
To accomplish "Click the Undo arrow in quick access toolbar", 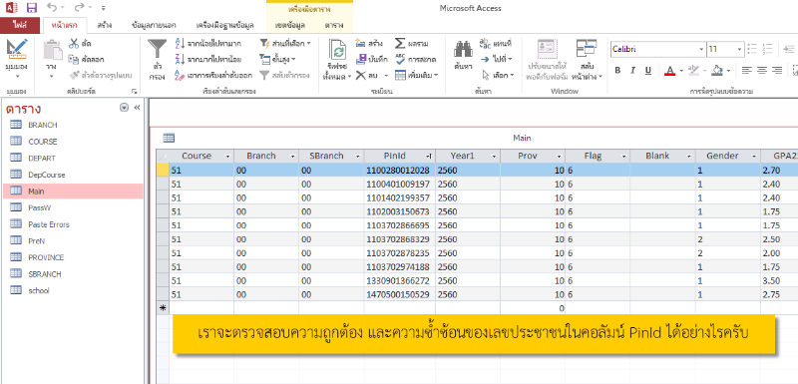I will coord(51,8).
